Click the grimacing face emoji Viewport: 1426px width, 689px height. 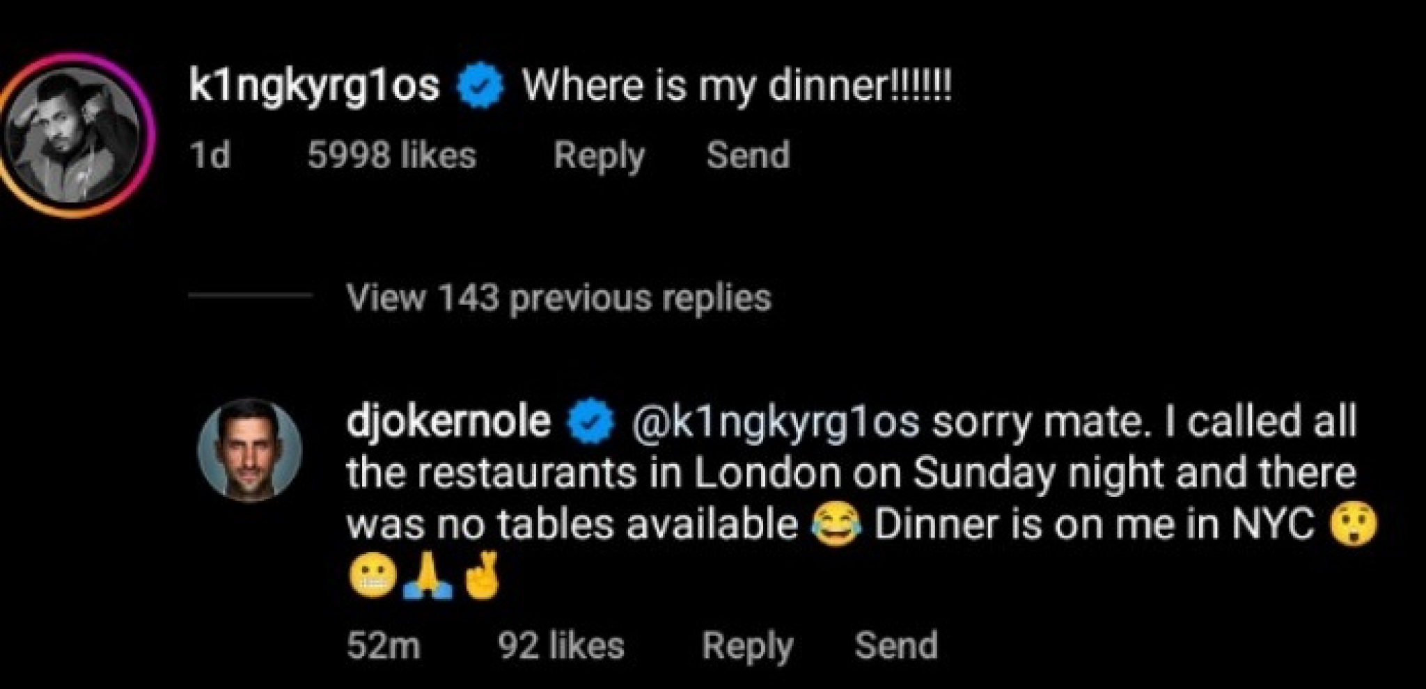[x=373, y=580]
